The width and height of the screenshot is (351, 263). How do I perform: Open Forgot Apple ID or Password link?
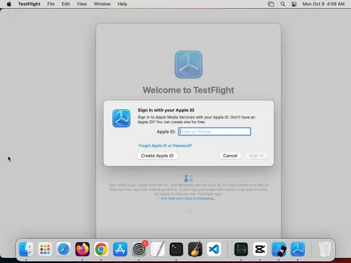165,146
